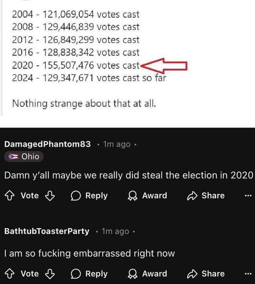Downvote DamagedPhantom83's comment
255x284 pixels.
(51, 196)
